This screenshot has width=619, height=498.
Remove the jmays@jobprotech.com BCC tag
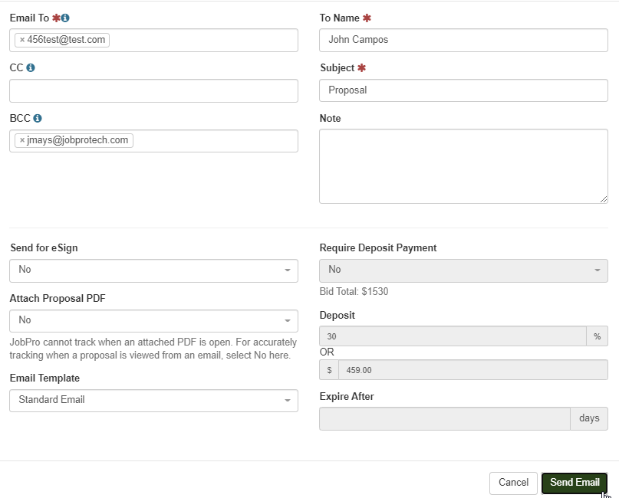point(22,140)
